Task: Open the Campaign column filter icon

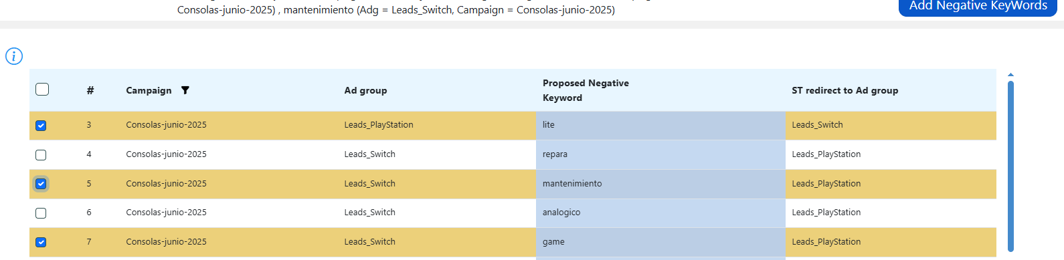Action: click(185, 90)
